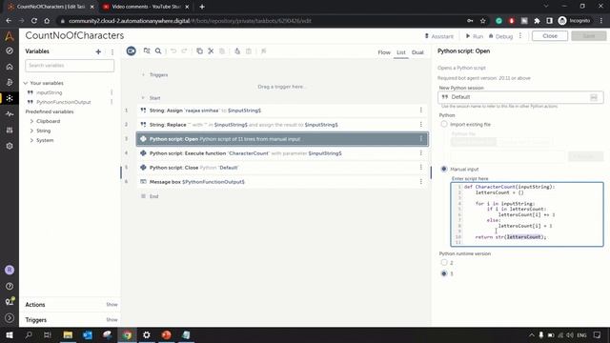This screenshot has width=610, height=343.
Task: Collapse the Triggers section in the flow
Action: click(143, 74)
